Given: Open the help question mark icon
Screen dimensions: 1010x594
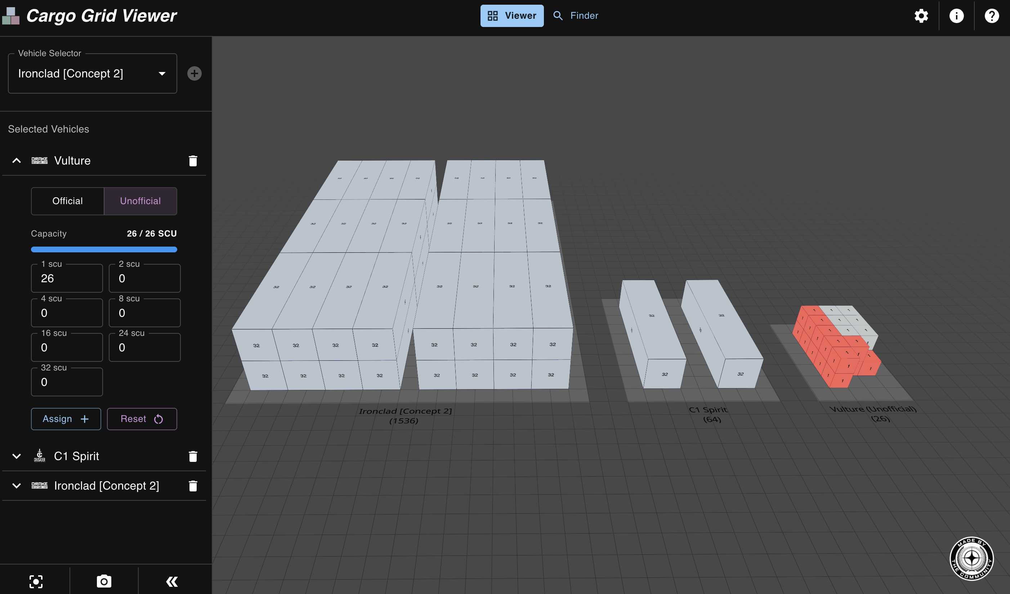Looking at the screenshot, I should (x=992, y=15).
